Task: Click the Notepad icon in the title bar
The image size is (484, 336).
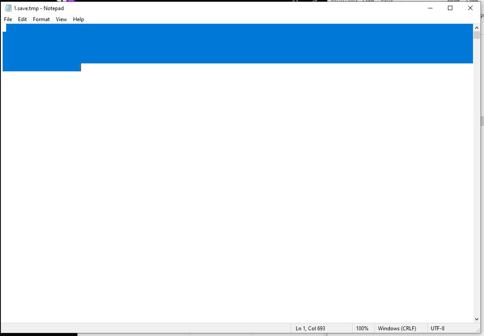Action: [x=8, y=8]
